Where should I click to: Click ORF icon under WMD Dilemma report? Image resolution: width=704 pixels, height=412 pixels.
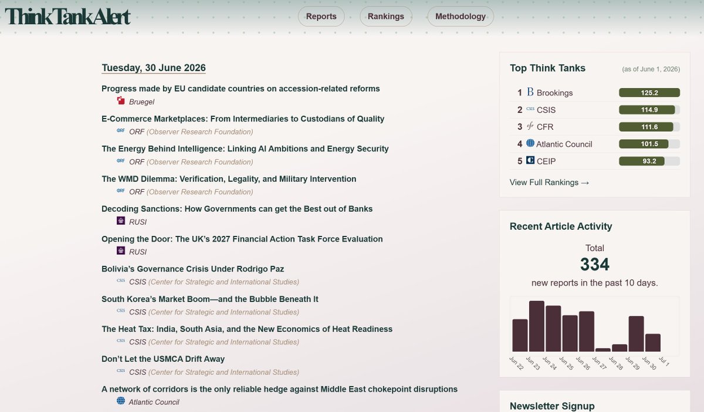pyautogui.click(x=121, y=191)
